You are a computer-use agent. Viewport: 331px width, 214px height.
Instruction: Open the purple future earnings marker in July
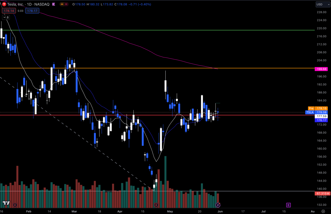(x=288, y=205)
